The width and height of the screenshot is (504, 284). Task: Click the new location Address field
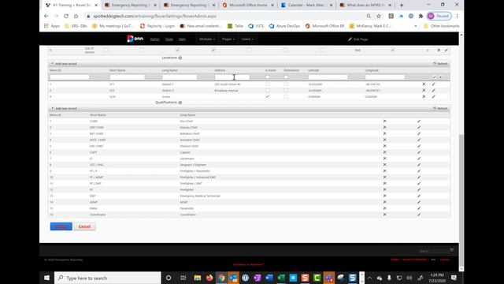(232, 77)
